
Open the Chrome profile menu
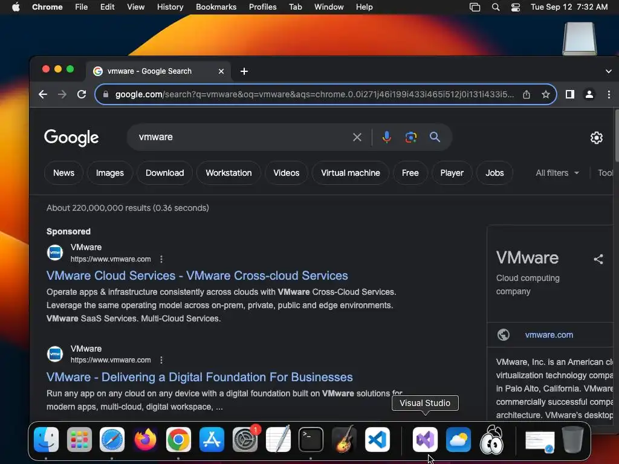[589, 94]
